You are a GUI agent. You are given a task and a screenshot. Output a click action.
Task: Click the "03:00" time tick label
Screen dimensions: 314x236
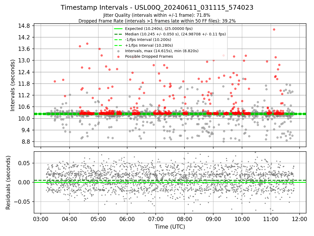[41, 219]
